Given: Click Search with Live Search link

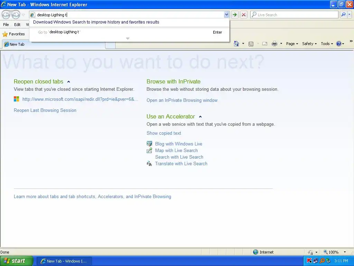Looking at the screenshot, I should (x=179, y=157).
